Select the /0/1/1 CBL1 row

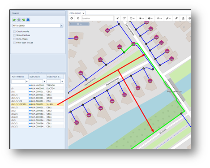coord(38,95)
